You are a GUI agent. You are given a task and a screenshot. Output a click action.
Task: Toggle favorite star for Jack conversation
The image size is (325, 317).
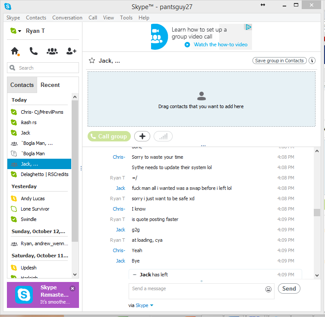point(92,61)
